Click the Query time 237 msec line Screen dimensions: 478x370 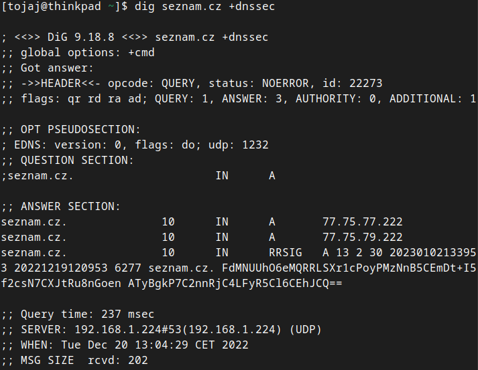click(x=84, y=314)
